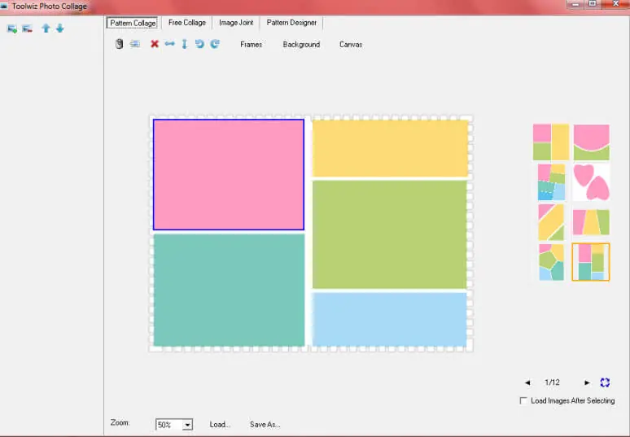Go to next pattern page arrow
Viewport: 630px width, 437px height.
click(587, 382)
